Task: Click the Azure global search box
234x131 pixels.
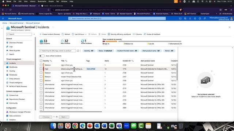Action: pyautogui.click(x=117, y=19)
